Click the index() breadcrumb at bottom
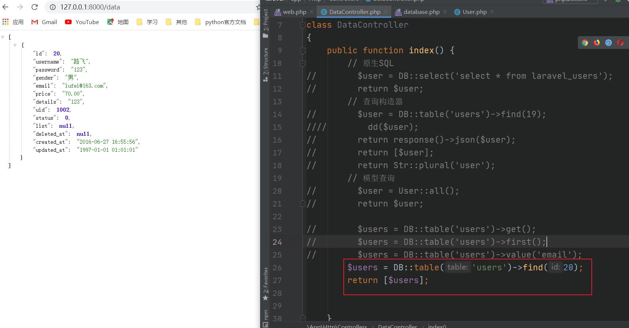Viewport: 629px width, 328px height. tap(437, 326)
